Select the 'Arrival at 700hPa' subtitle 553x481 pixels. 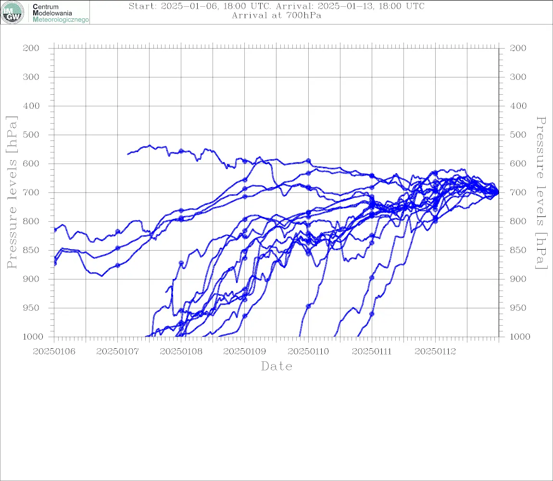(x=276, y=15)
